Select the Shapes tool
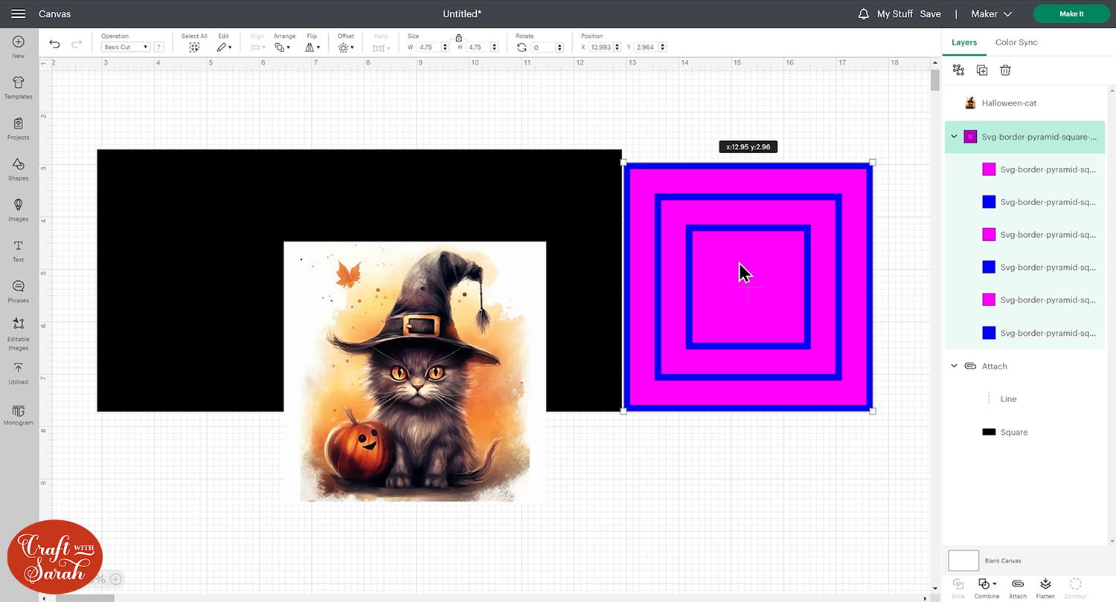This screenshot has height=602, width=1116. (18, 169)
